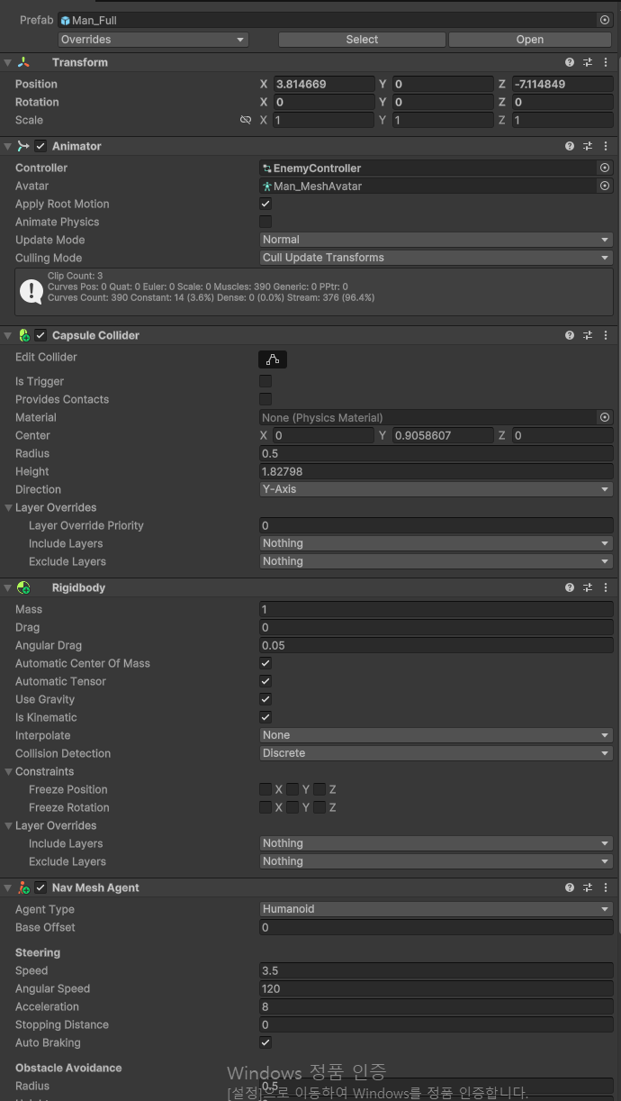
Task: Open help for Transform component
Action: (x=570, y=62)
